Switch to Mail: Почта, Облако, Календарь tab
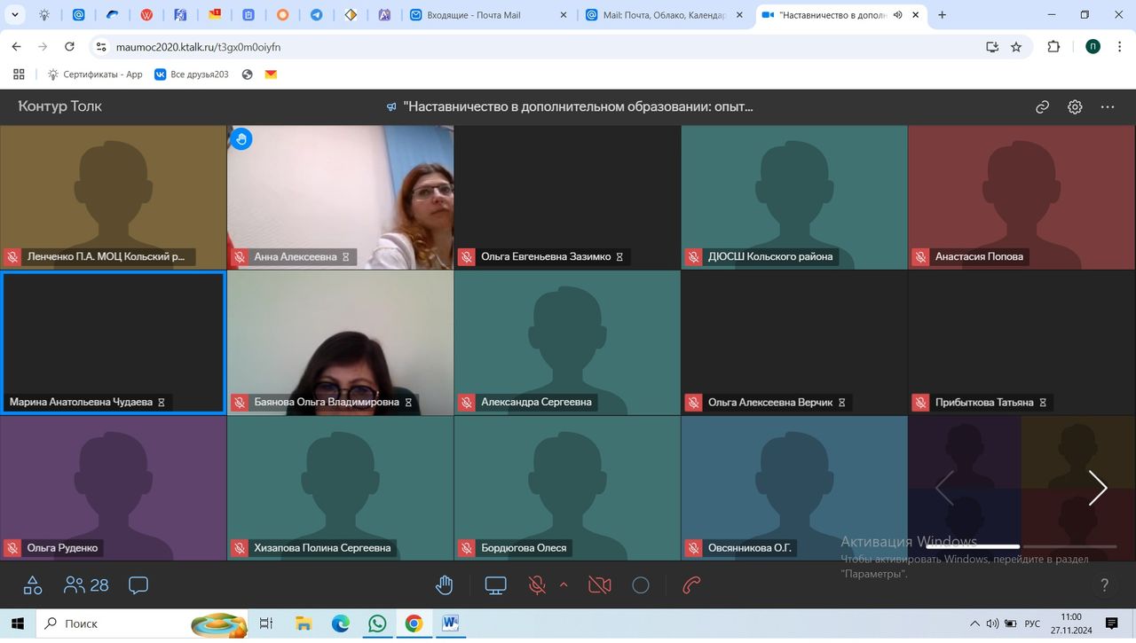Screen dimensions: 1136x643 pyautogui.click(x=666, y=15)
